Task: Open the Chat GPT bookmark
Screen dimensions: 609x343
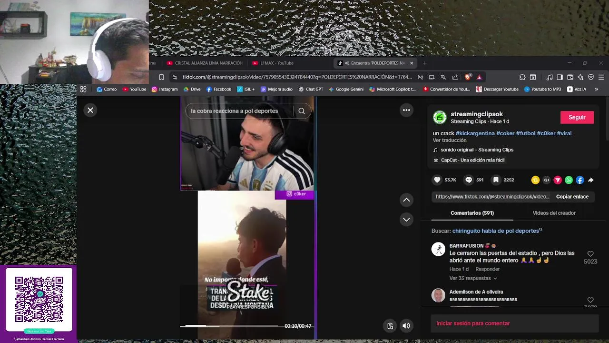Action: click(x=311, y=89)
